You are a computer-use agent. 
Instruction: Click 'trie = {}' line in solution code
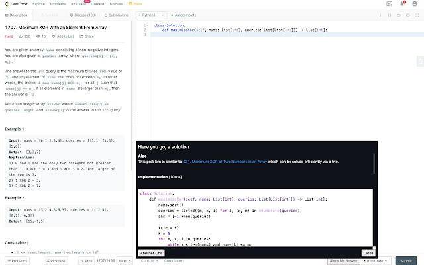[168, 228]
